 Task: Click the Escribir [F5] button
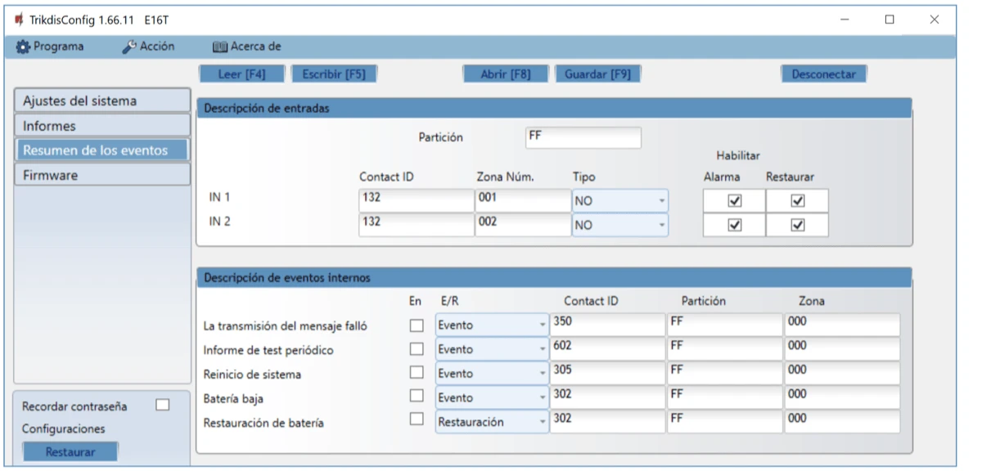pos(333,74)
